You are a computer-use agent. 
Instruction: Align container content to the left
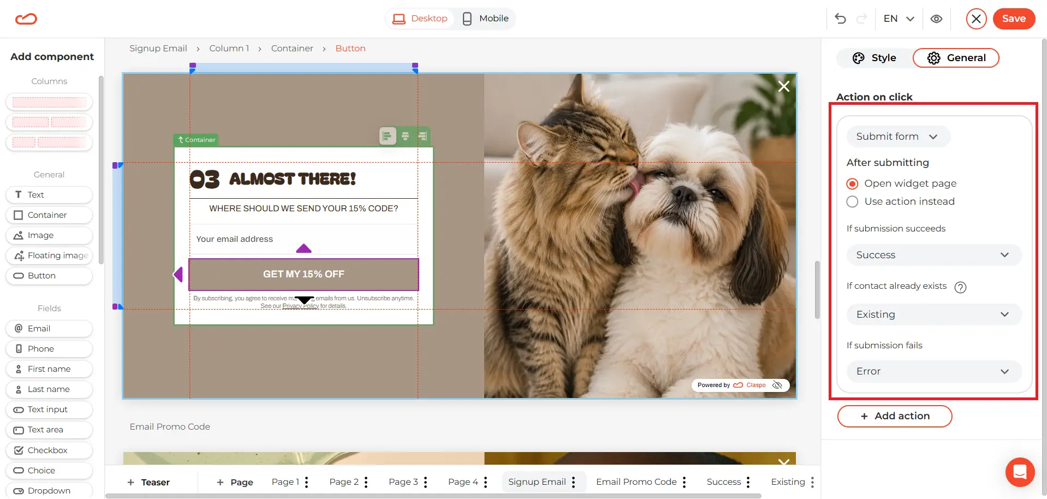tap(388, 136)
